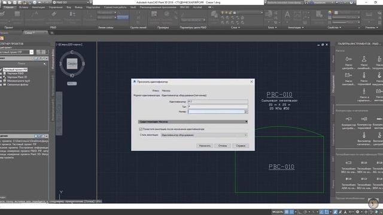Select Миникаталоги труб tree node

[x=19, y=81]
